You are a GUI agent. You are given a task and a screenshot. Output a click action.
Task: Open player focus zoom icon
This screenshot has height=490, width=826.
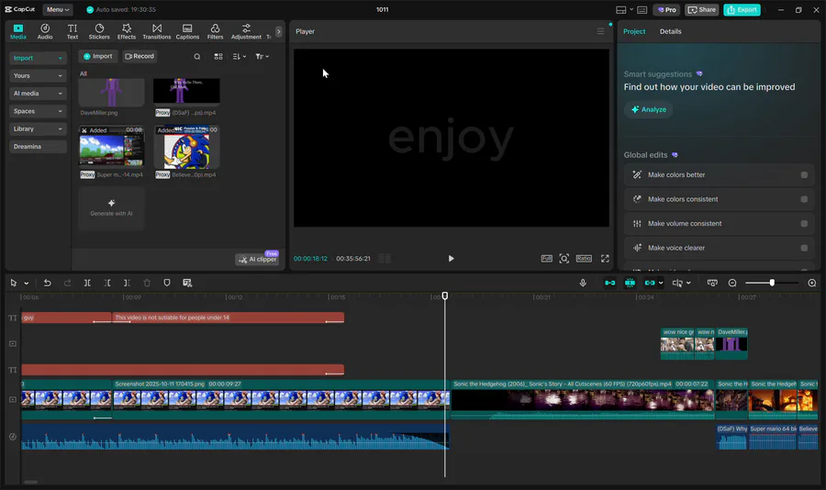point(564,259)
